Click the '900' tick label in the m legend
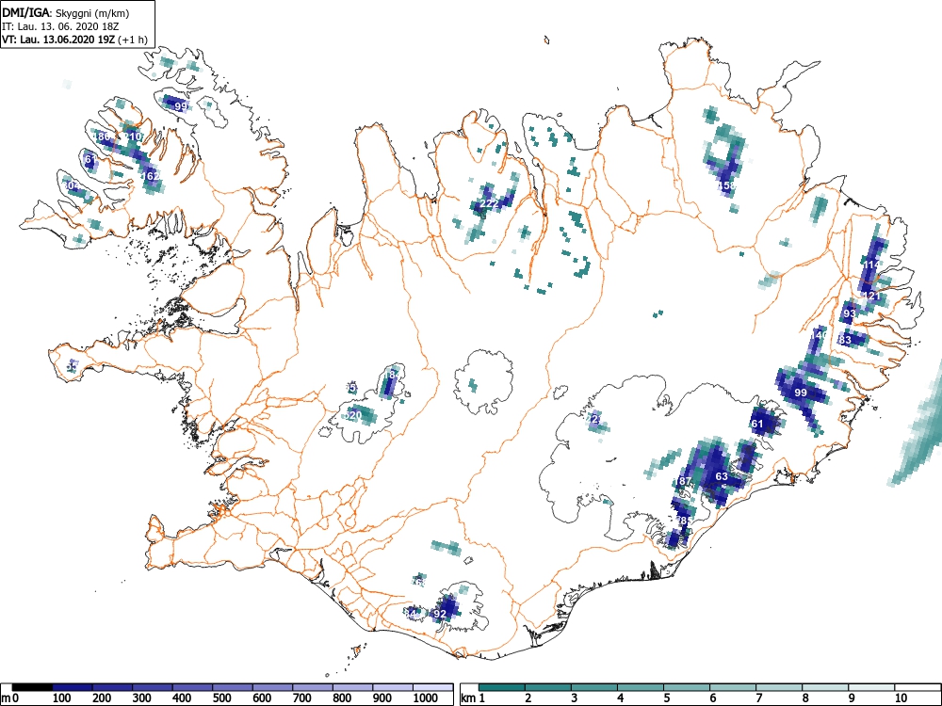Image resolution: width=942 pixels, height=706 pixels. [x=382, y=698]
